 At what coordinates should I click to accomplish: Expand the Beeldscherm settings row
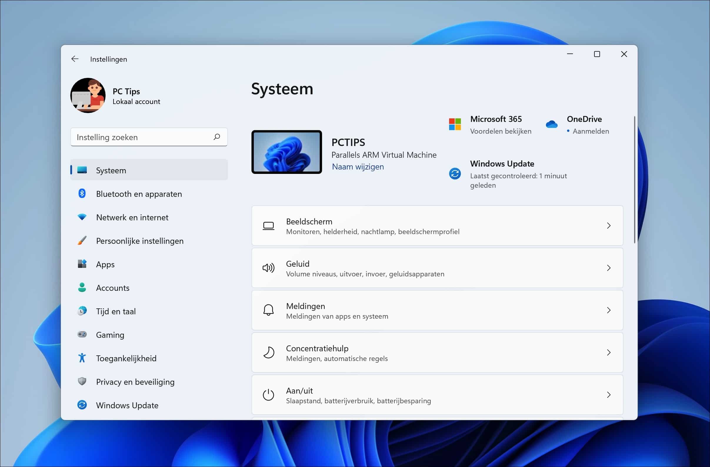pos(609,226)
